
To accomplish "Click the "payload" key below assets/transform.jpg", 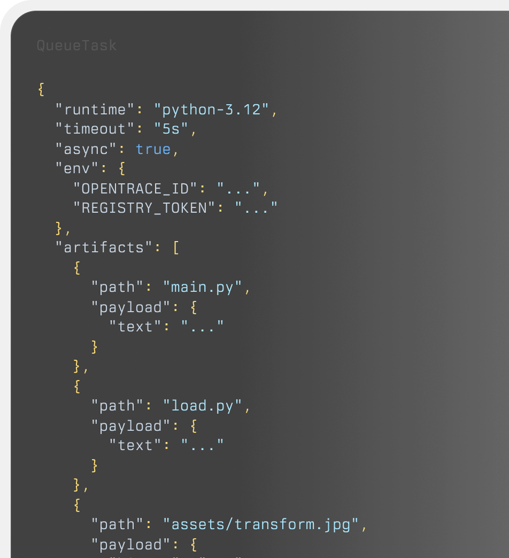I will (x=126, y=544).
